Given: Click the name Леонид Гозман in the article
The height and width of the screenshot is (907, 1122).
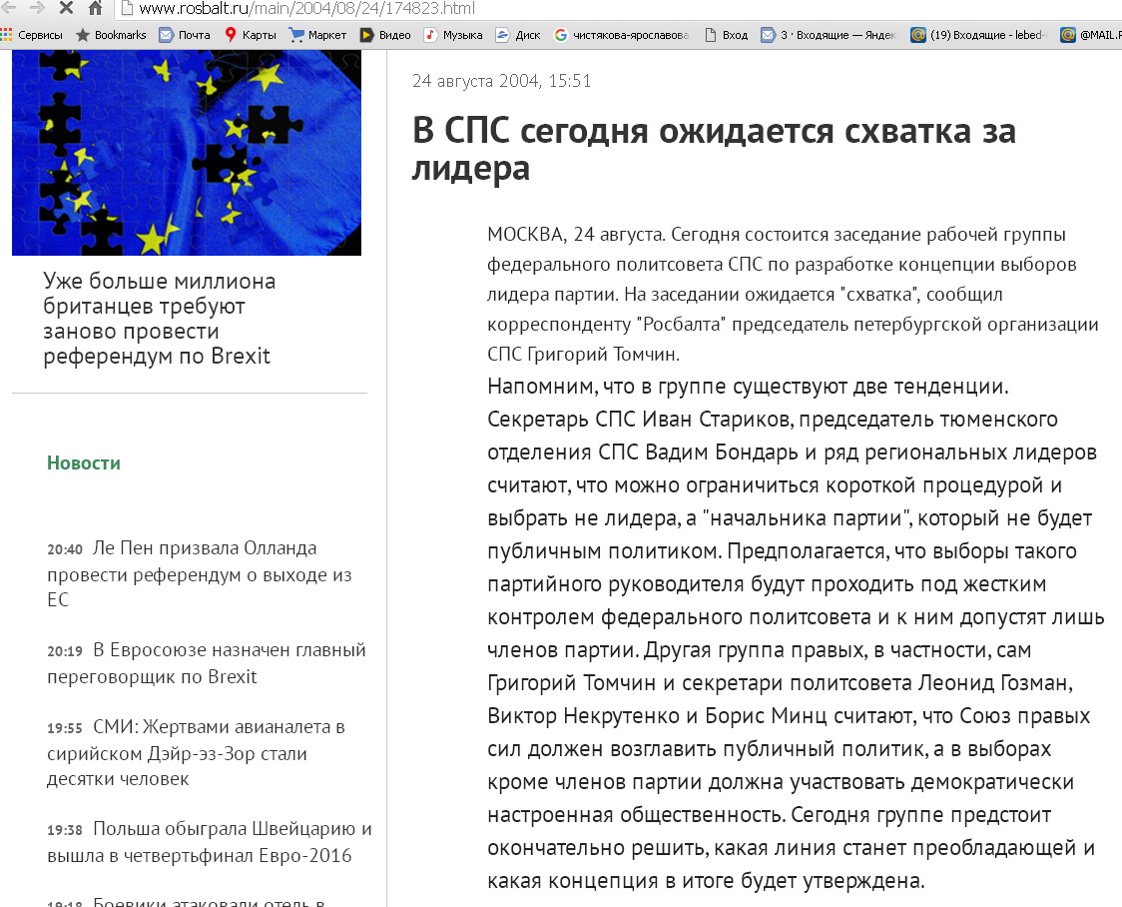Looking at the screenshot, I should point(994,683).
